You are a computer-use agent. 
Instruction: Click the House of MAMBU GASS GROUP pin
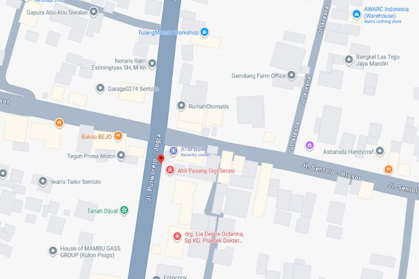coord(53,251)
